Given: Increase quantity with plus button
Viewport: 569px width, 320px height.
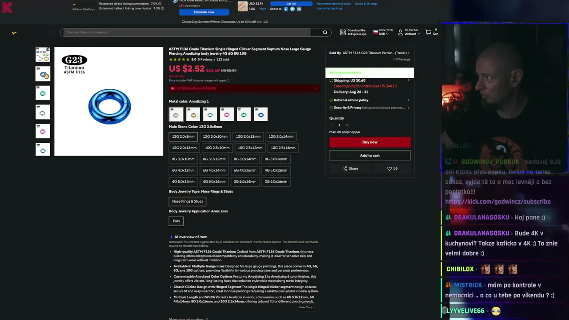Looking at the screenshot, I should pos(347,125).
